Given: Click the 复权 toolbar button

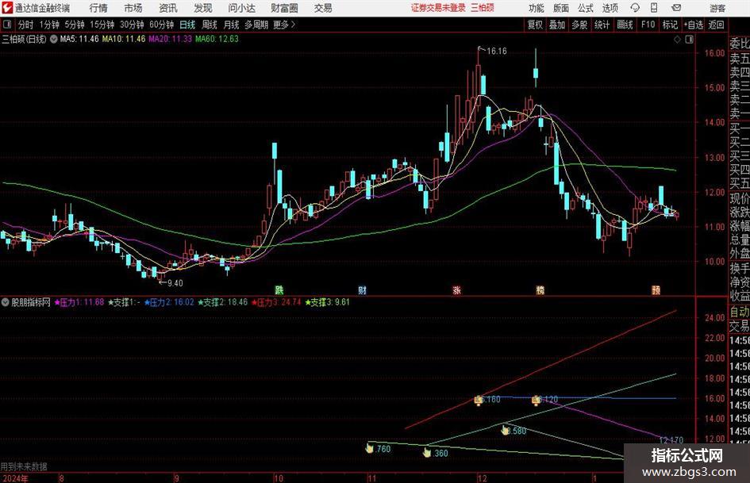Looking at the screenshot, I should pos(535,25).
